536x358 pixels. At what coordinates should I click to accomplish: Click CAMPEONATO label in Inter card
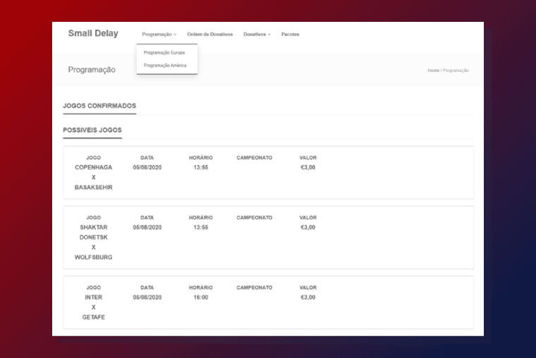pyautogui.click(x=255, y=288)
